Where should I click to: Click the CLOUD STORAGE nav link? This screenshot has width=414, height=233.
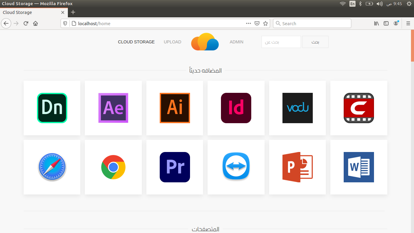(x=136, y=42)
